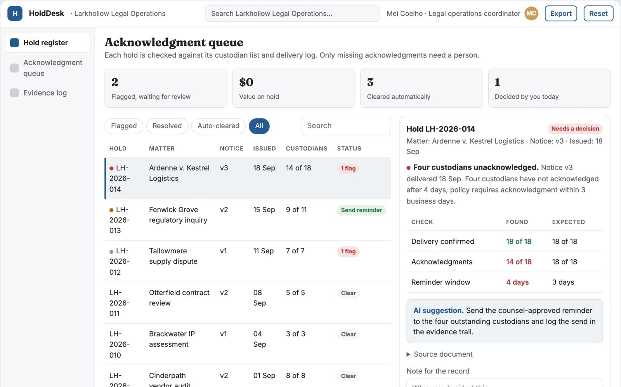Click the Acknowledgments 14 of 18 value
621x387 pixels.
519,262
